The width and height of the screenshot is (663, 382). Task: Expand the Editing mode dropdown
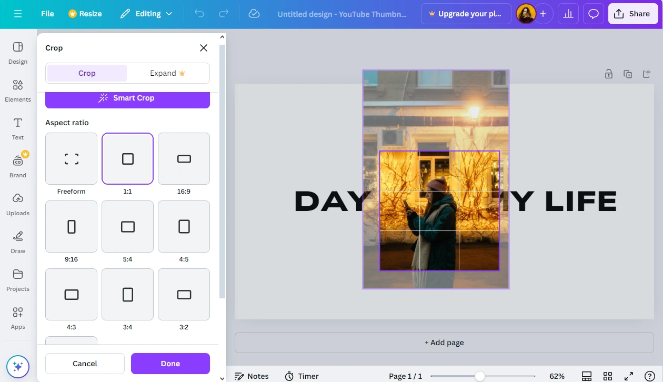coord(146,14)
